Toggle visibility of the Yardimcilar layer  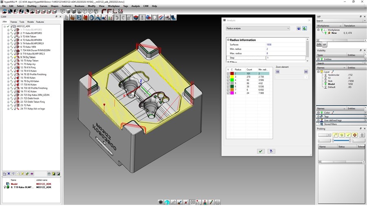(325, 75)
